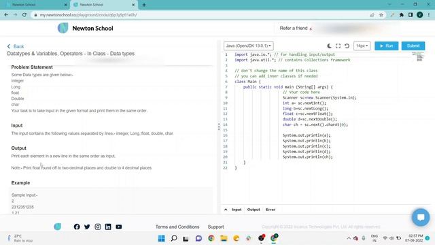Open Java (OpenJDK 13.0.1) language dropdown
Screen dimensions: 435x245
tap(248, 46)
